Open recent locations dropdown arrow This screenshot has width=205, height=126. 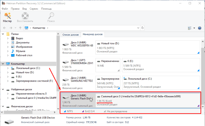pyautogui.click(x=15, y=28)
